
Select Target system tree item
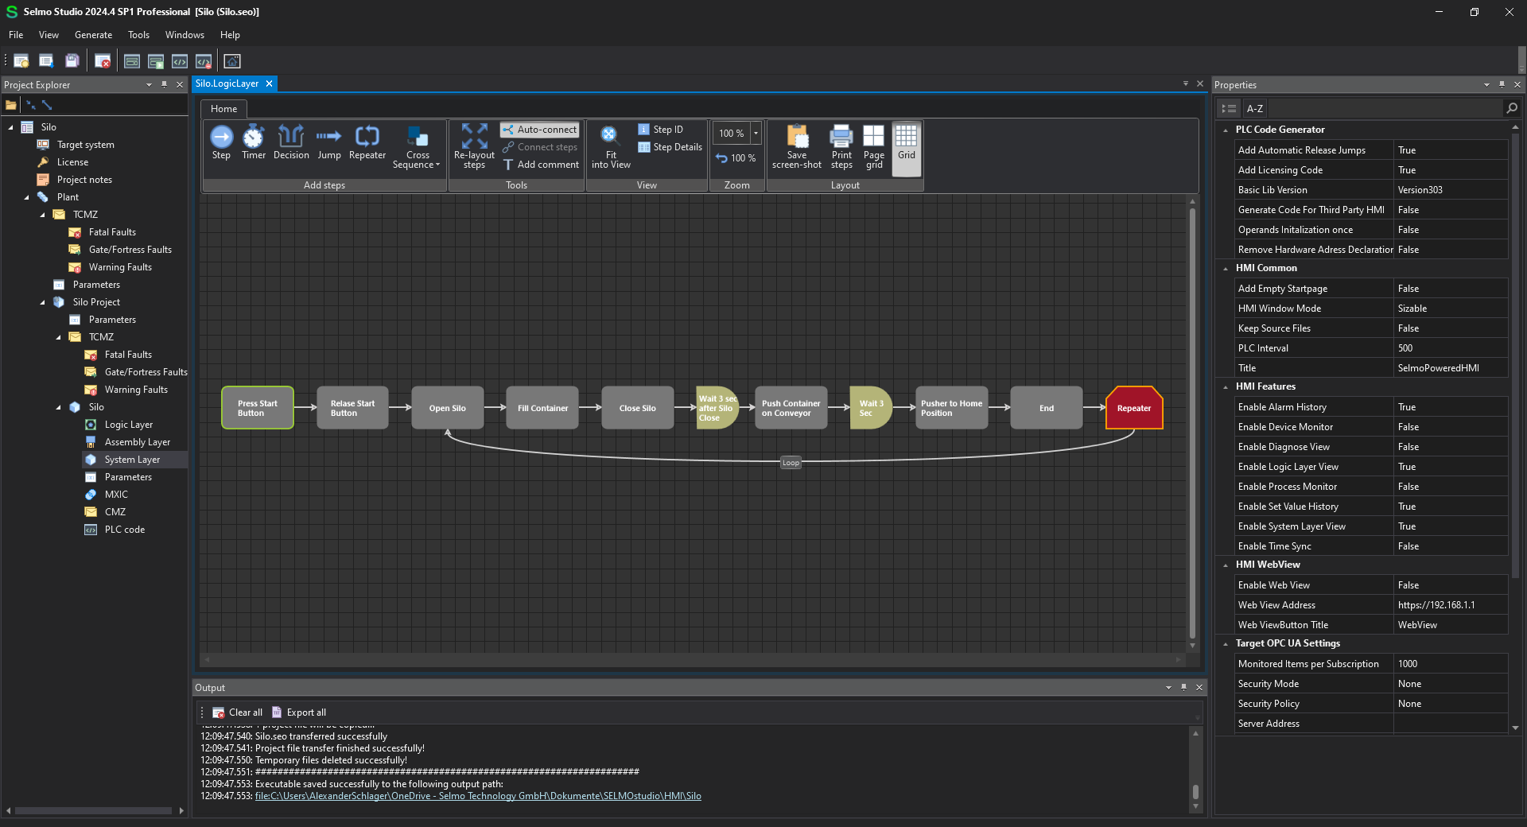(85, 145)
